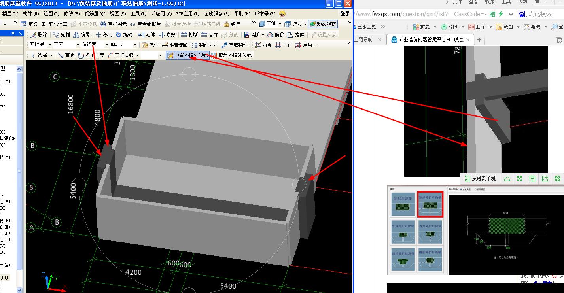Viewport: 564px width, 293px height.
Task: Open 查找图元 find element tool
Action: (113, 24)
